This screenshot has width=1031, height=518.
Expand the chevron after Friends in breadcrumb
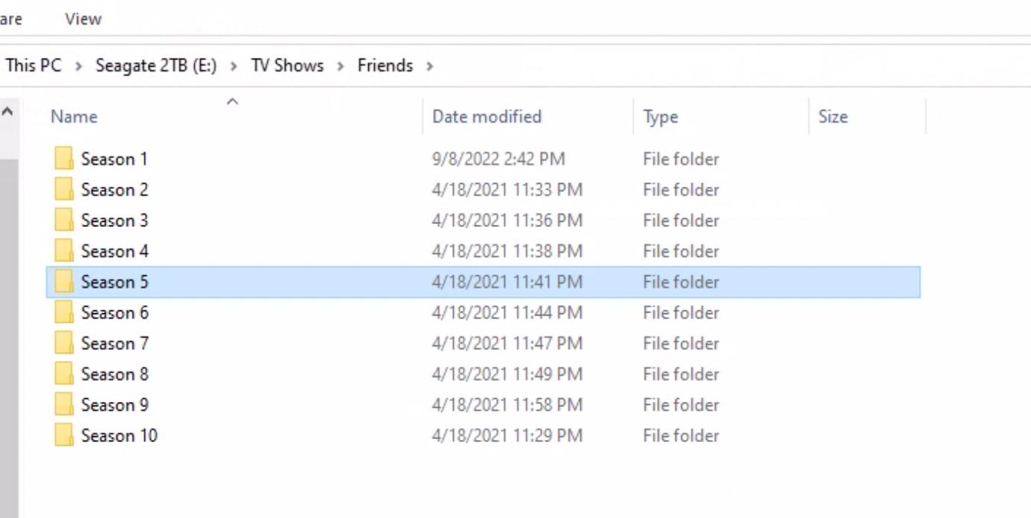pos(429,66)
